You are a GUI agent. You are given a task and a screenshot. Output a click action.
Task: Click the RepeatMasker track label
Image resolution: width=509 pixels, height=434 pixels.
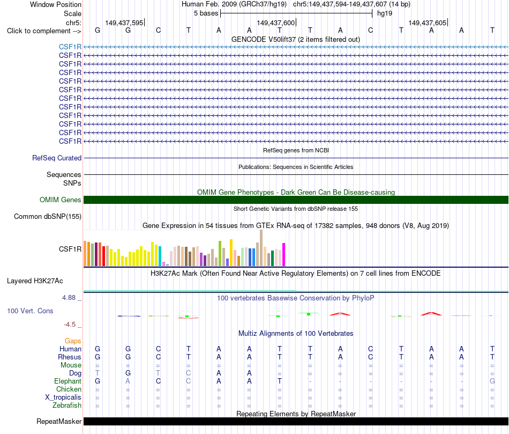pyautogui.click(x=59, y=421)
